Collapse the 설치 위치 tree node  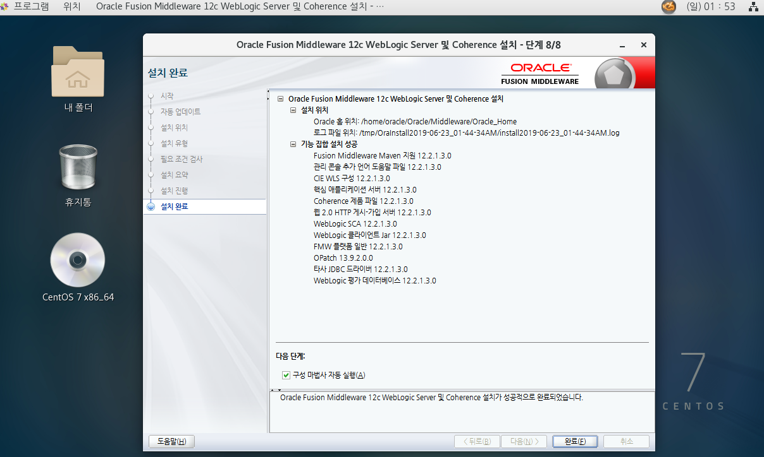pos(293,110)
